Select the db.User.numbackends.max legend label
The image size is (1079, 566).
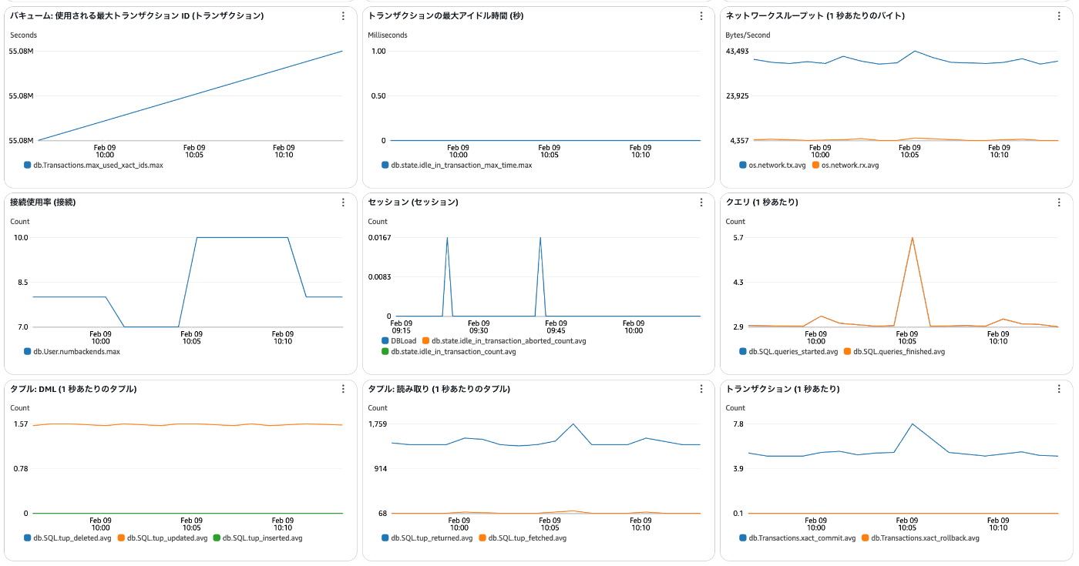tap(76, 351)
